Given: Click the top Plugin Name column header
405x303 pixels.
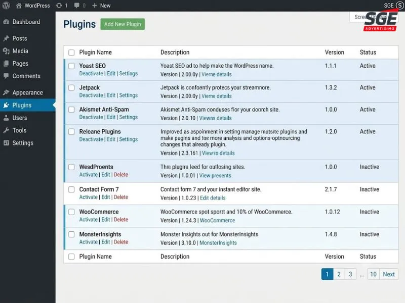Looking at the screenshot, I should pos(95,53).
